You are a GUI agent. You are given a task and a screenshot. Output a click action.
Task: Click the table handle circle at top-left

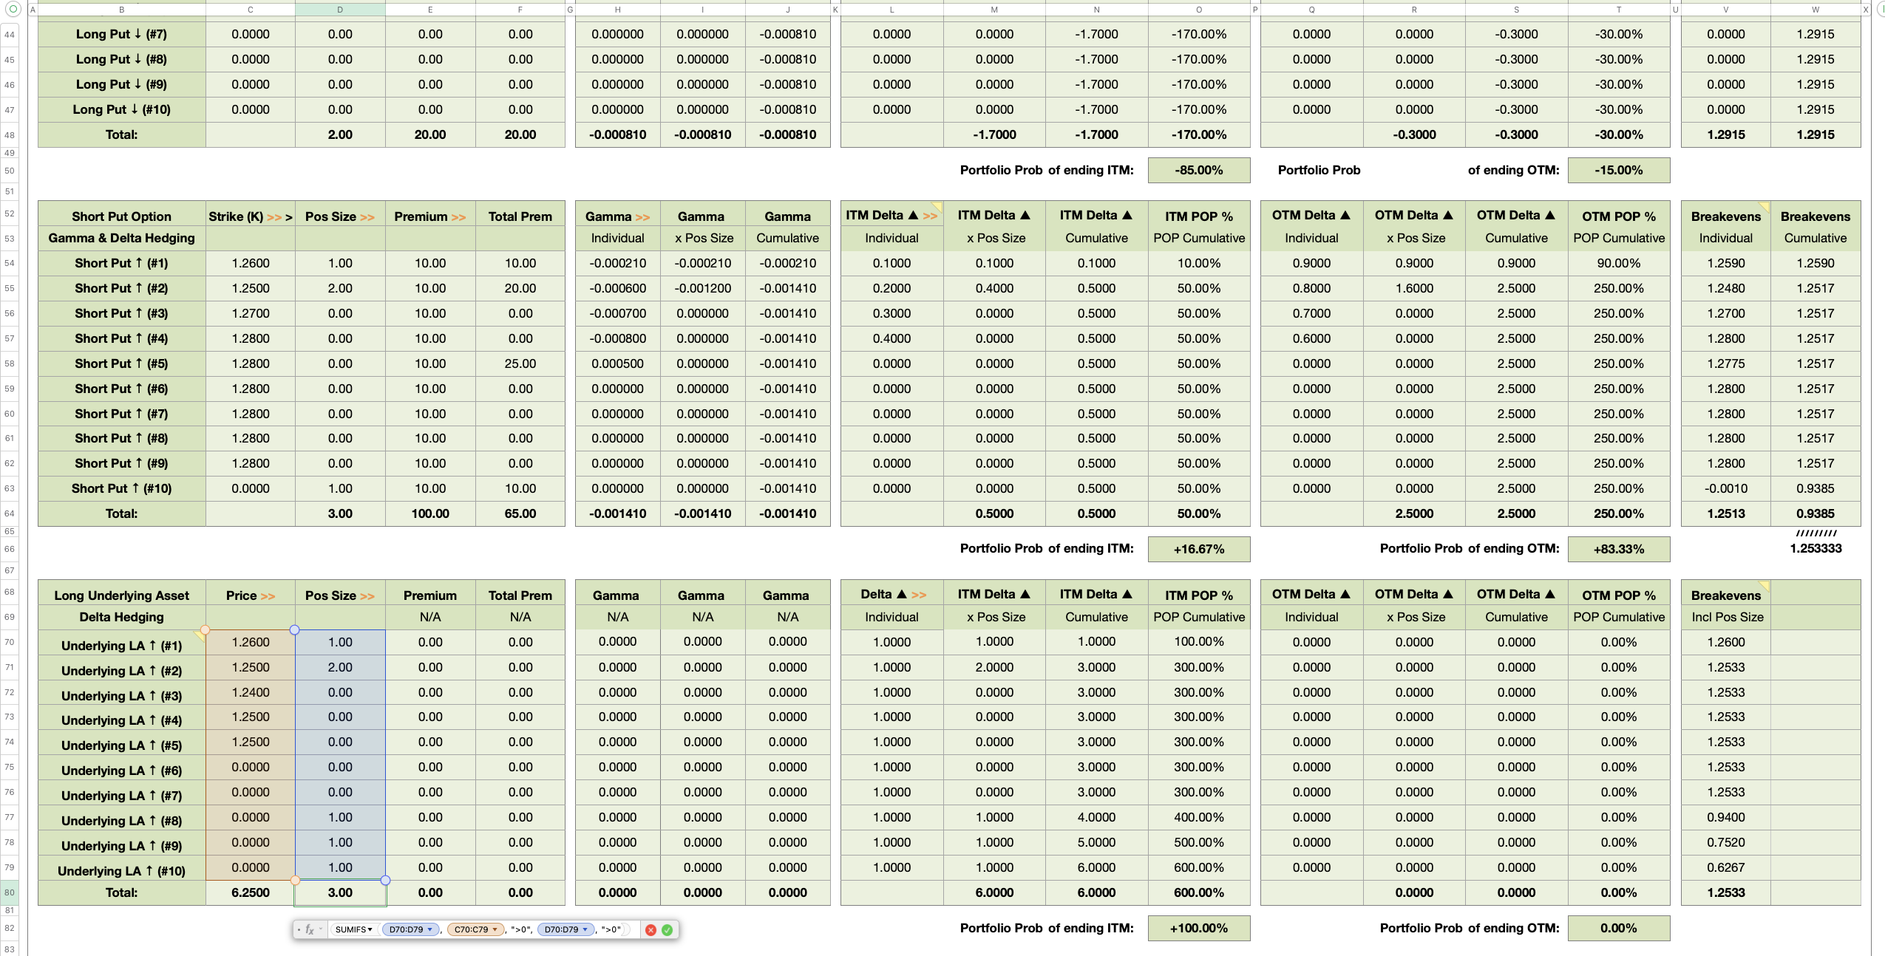(13, 9)
